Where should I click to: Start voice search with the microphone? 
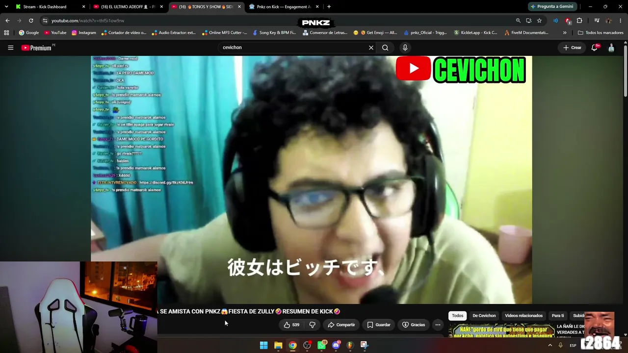pyautogui.click(x=405, y=48)
